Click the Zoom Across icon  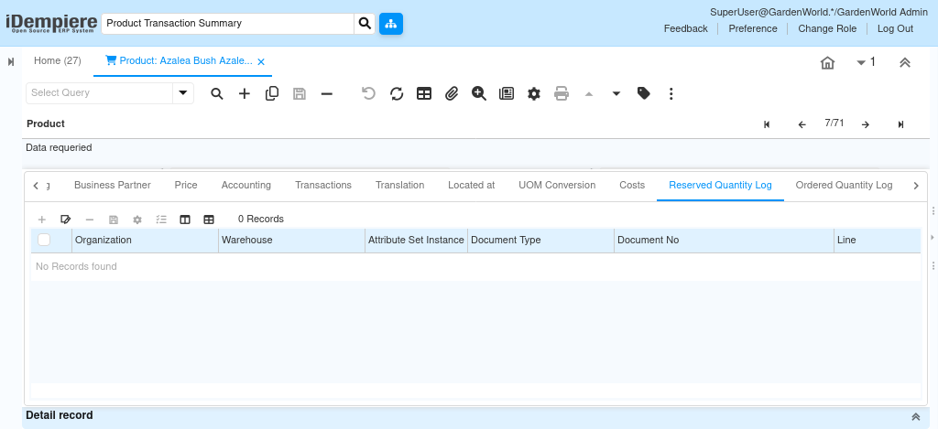point(479,93)
